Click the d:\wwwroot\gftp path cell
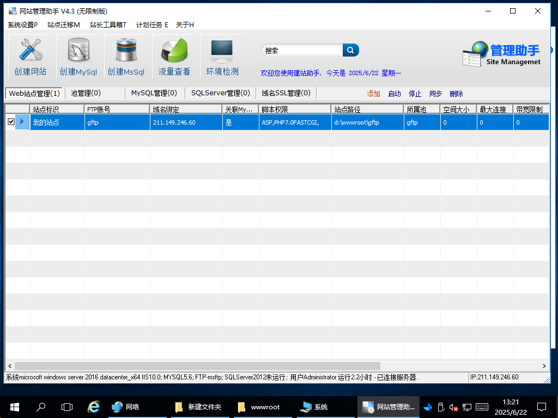Screen dimensions: 558x418 368,122
